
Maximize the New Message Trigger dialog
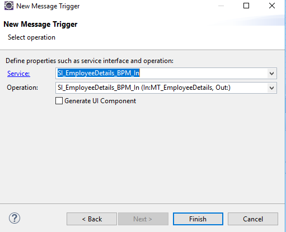(x=246, y=6)
